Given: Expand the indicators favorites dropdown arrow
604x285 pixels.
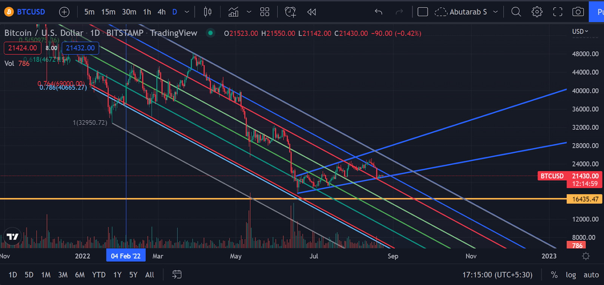Looking at the screenshot, I should pyautogui.click(x=249, y=12).
